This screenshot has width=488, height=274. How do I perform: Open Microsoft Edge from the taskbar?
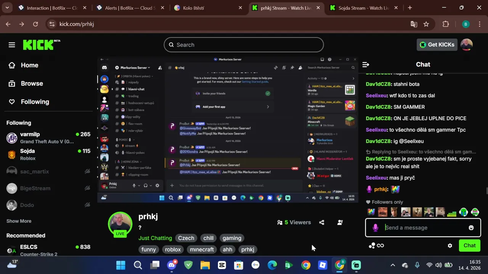[272, 265]
